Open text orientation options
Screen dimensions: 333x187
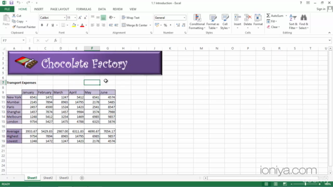[x=112, y=18]
